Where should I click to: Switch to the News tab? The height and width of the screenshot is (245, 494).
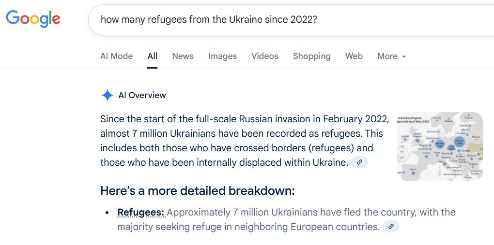coord(183,56)
